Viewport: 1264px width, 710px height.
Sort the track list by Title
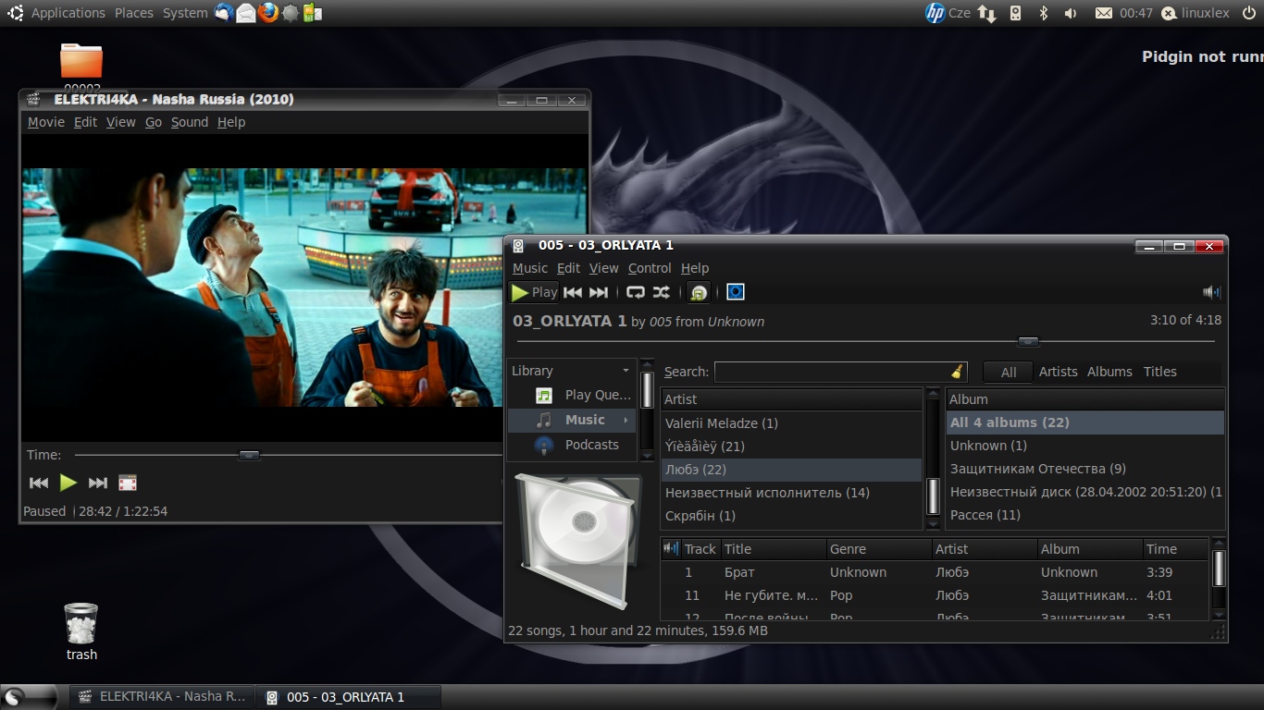773,549
